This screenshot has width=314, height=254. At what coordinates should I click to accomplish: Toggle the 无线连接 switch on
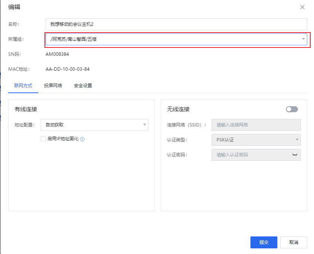[x=292, y=109]
